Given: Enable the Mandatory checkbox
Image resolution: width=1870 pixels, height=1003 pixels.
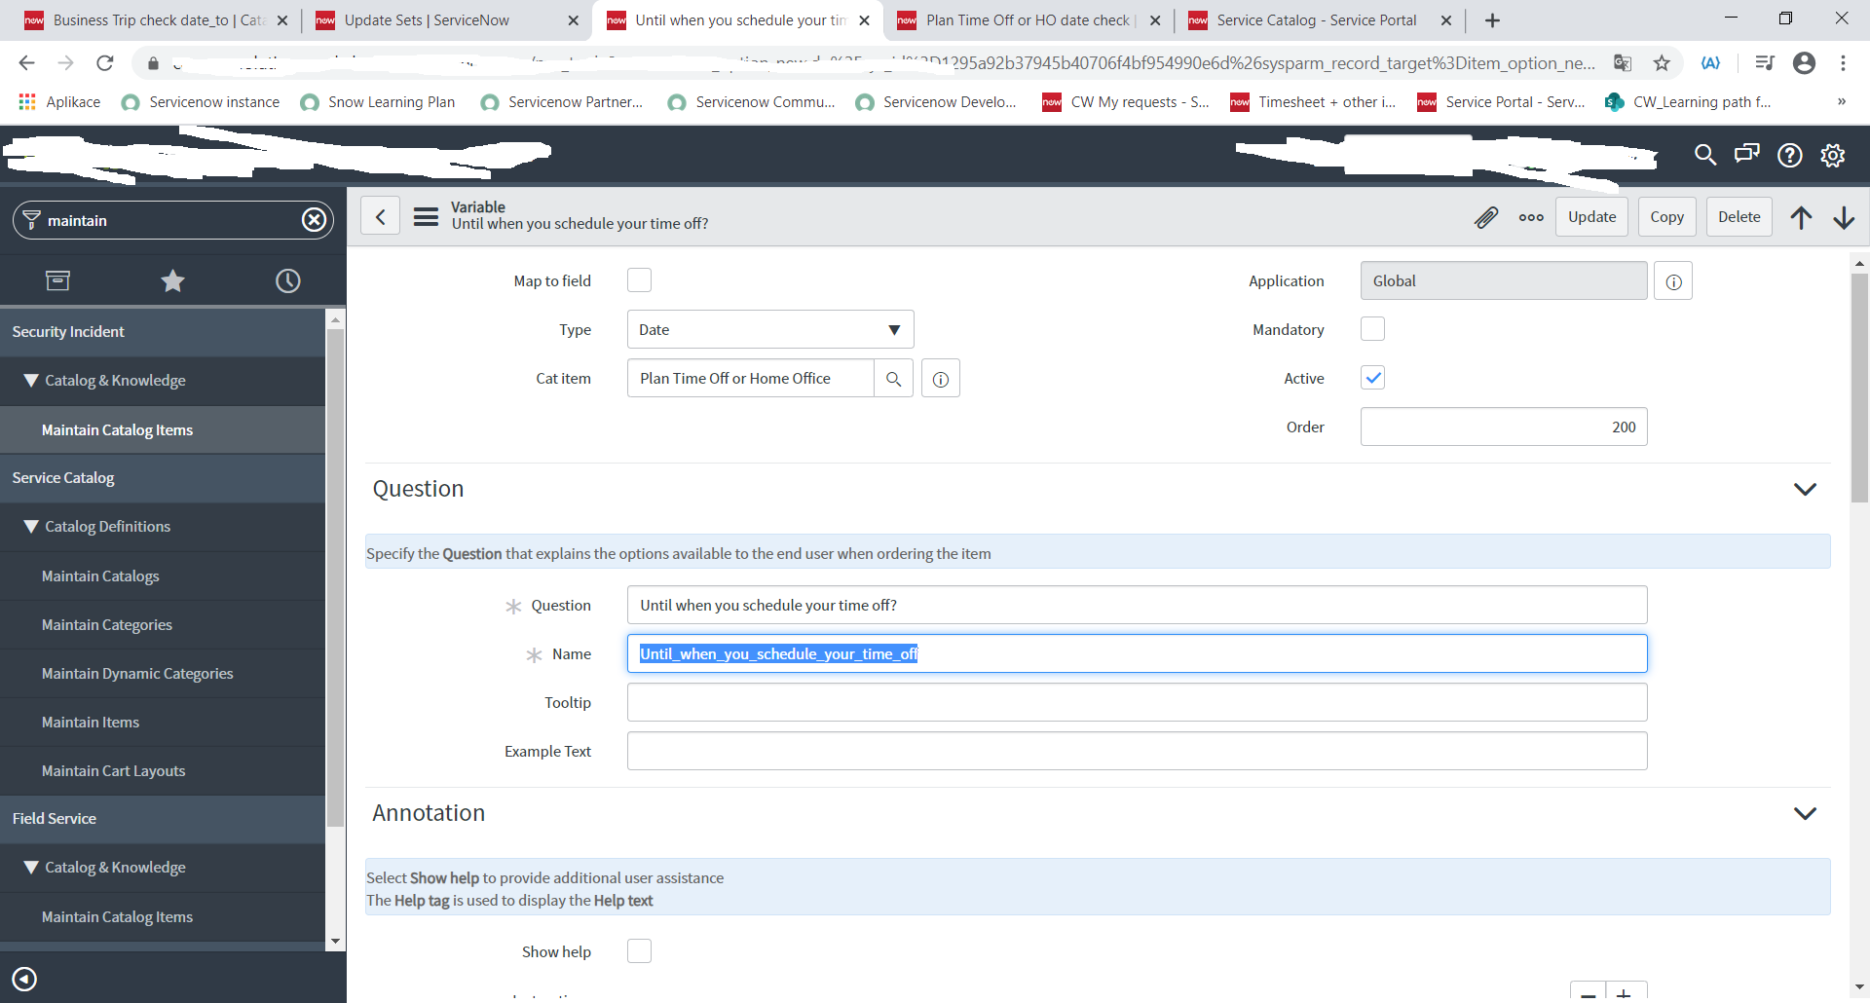Looking at the screenshot, I should pyautogui.click(x=1372, y=329).
